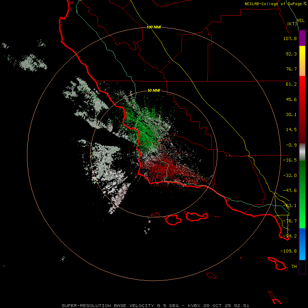This screenshot has width=308, height=308.
Task: Pick the blue segment of the color bar
Action: 302,244
